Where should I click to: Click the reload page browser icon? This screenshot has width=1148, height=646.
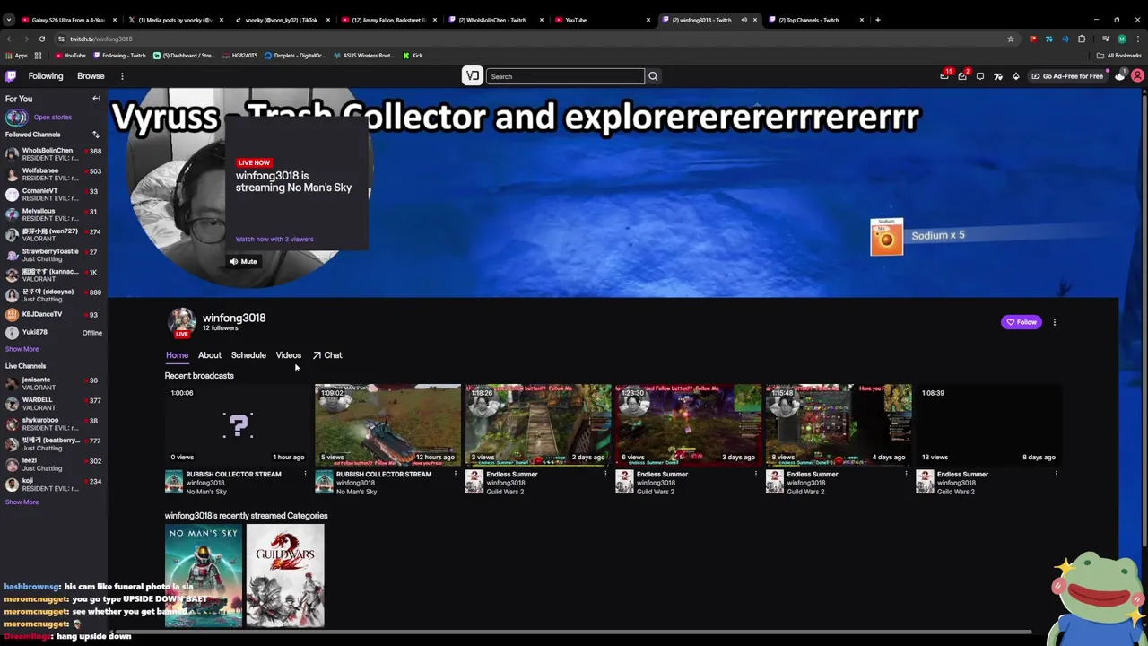point(41,39)
